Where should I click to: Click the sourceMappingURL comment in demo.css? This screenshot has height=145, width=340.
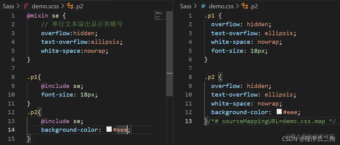(x=272, y=121)
